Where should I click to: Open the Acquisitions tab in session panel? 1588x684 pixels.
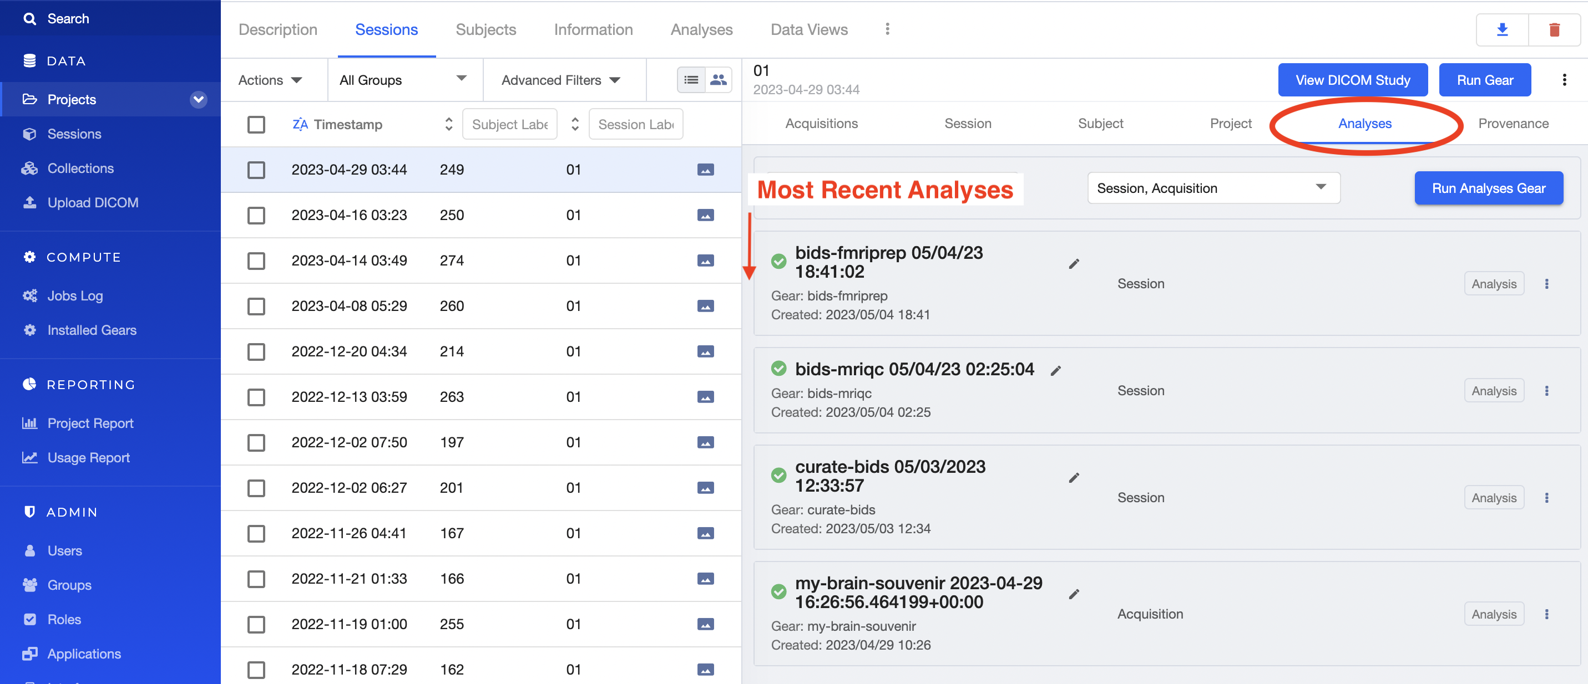click(821, 123)
